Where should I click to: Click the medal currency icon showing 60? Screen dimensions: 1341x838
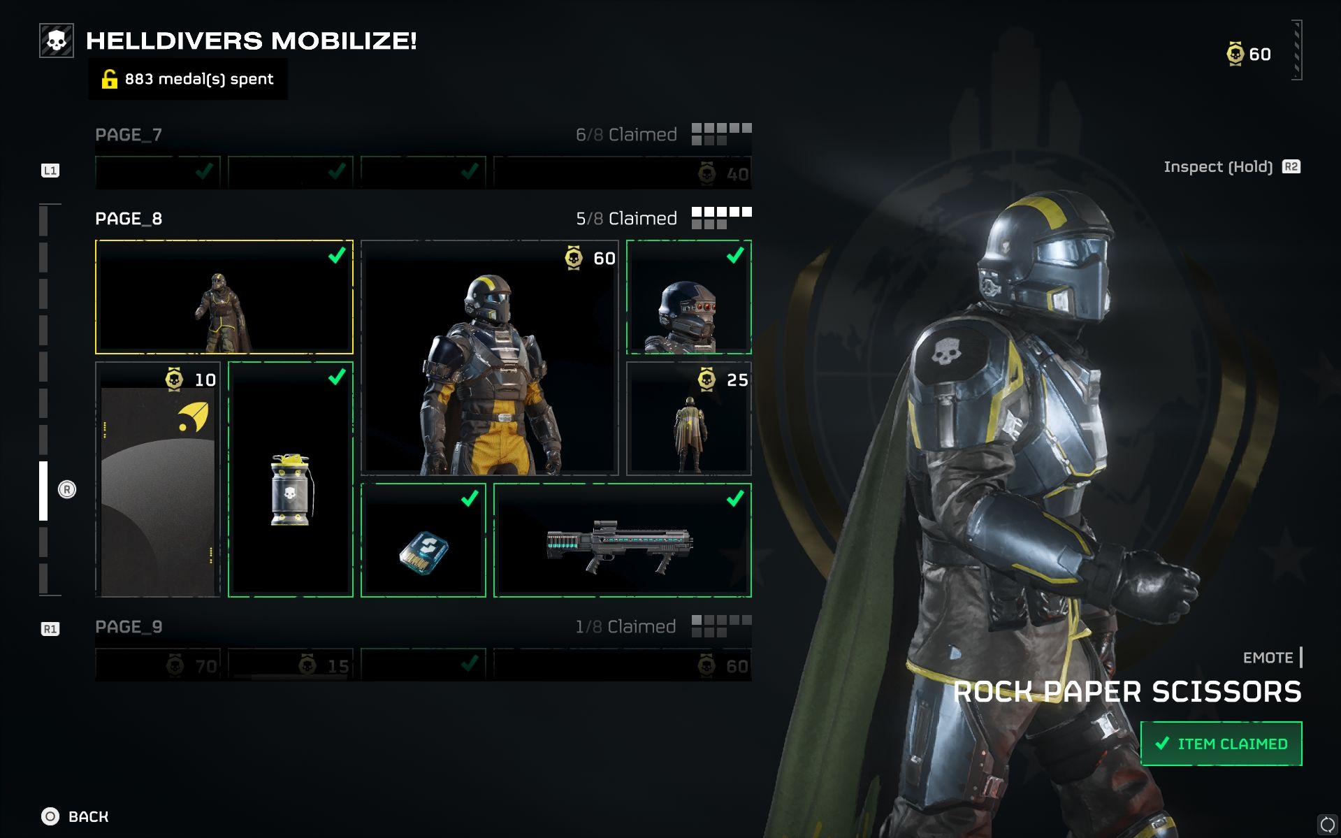pyautogui.click(x=1235, y=54)
